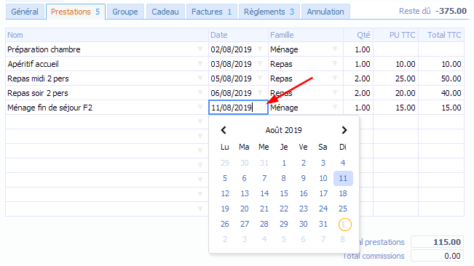Select the Prestations tab

click(x=76, y=12)
